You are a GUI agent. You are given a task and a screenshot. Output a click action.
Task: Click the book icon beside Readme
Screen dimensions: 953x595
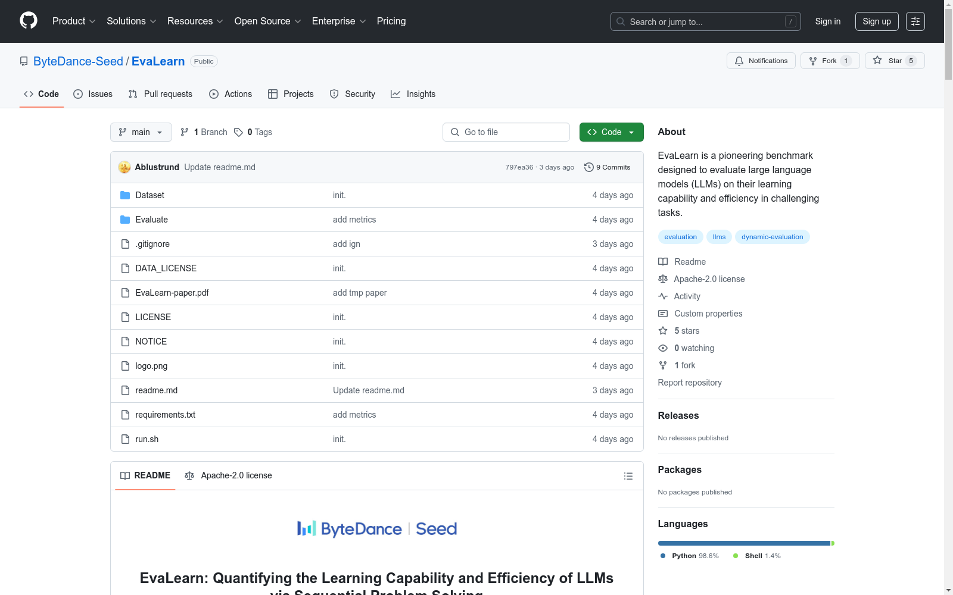point(663,262)
